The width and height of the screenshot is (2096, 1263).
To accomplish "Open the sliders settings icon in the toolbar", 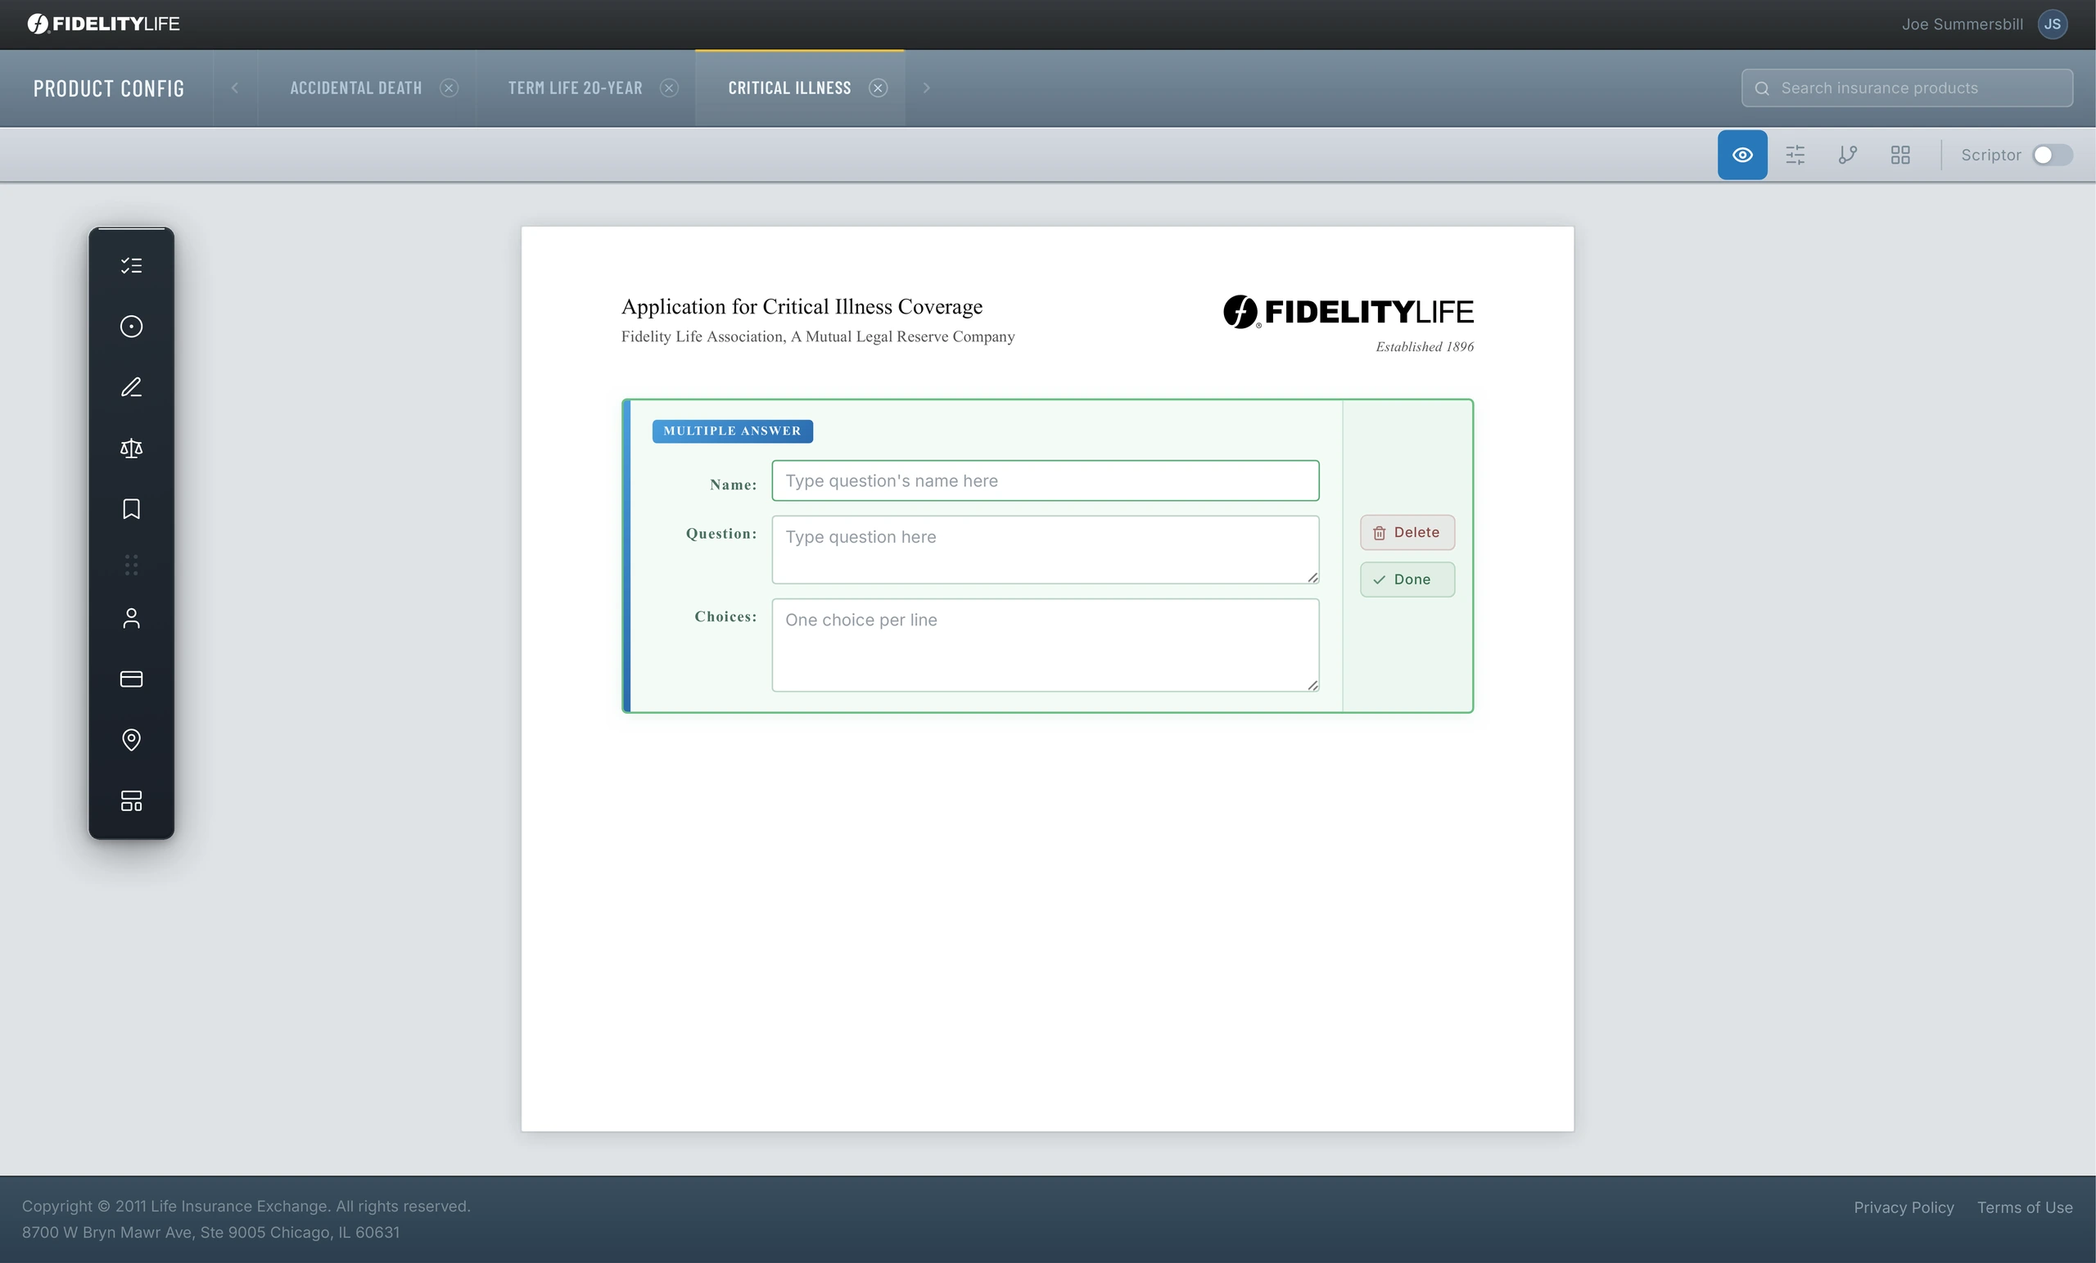I will tap(1795, 155).
